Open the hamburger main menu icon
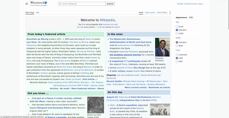This screenshot has width=229, height=118. (x=27, y=4)
